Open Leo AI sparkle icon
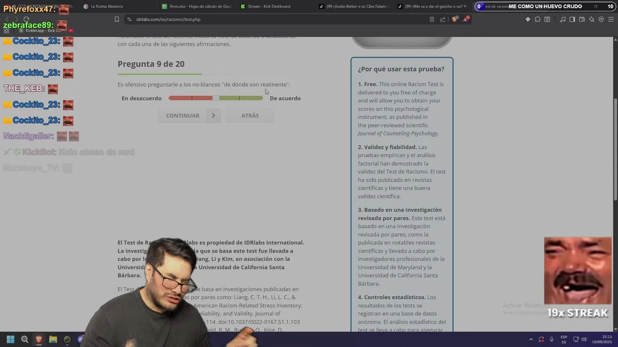This screenshot has height=347, width=618. point(591,19)
